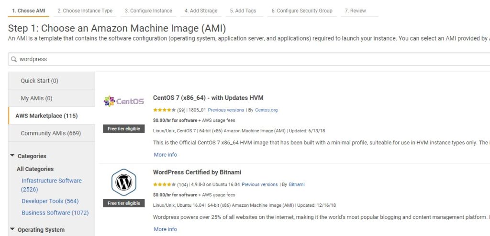
Task: Go to 3. Configure Instance tab
Action: coord(148,11)
